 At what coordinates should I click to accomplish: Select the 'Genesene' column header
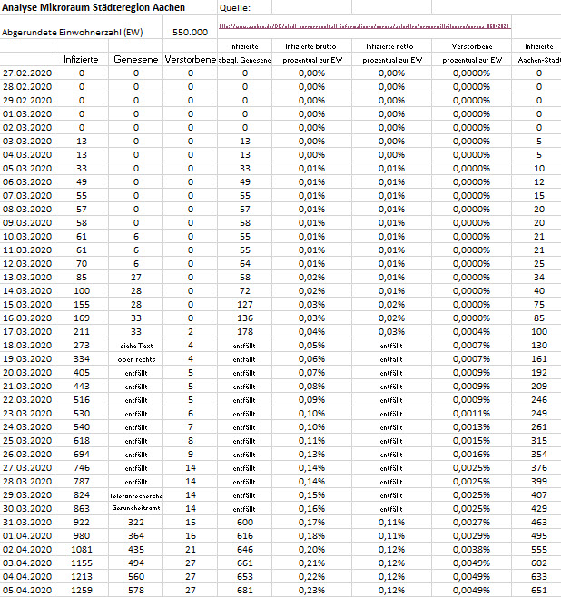click(136, 59)
